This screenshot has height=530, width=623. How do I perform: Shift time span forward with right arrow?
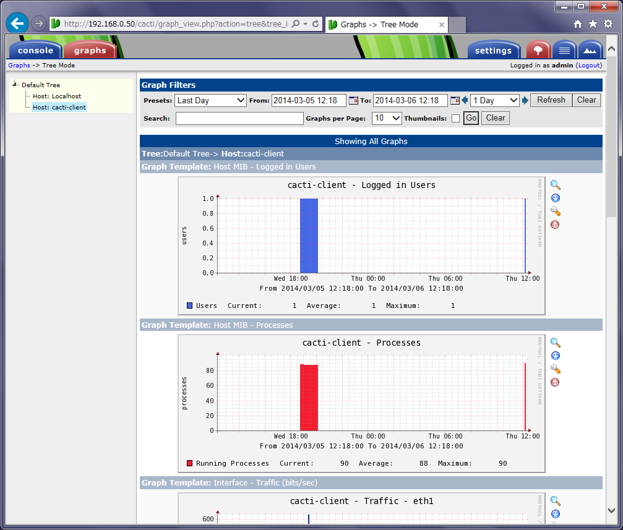pos(525,101)
